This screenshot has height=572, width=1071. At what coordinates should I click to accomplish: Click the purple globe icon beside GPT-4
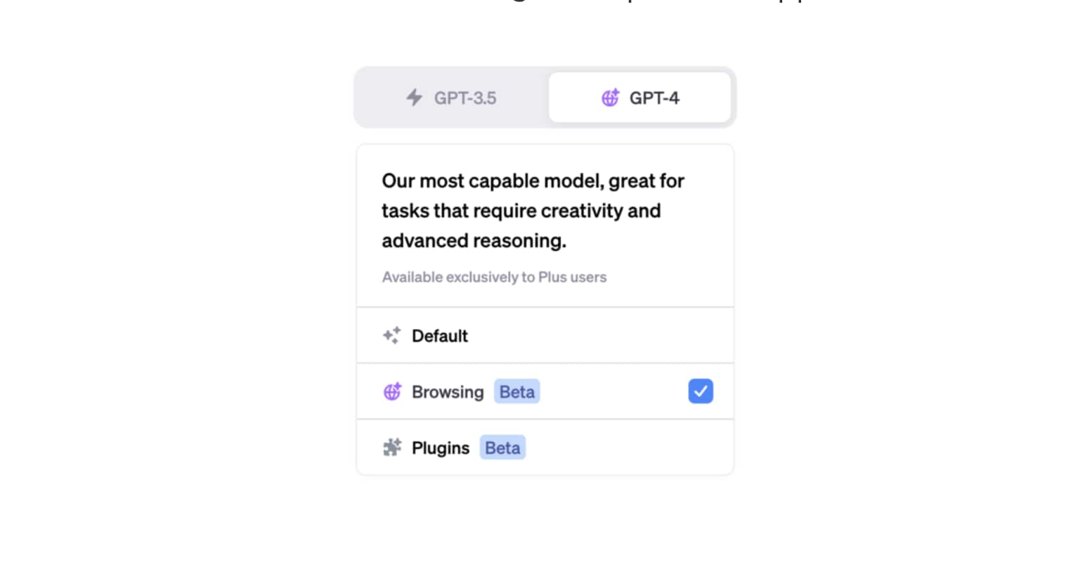pyautogui.click(x=610, y=98)
